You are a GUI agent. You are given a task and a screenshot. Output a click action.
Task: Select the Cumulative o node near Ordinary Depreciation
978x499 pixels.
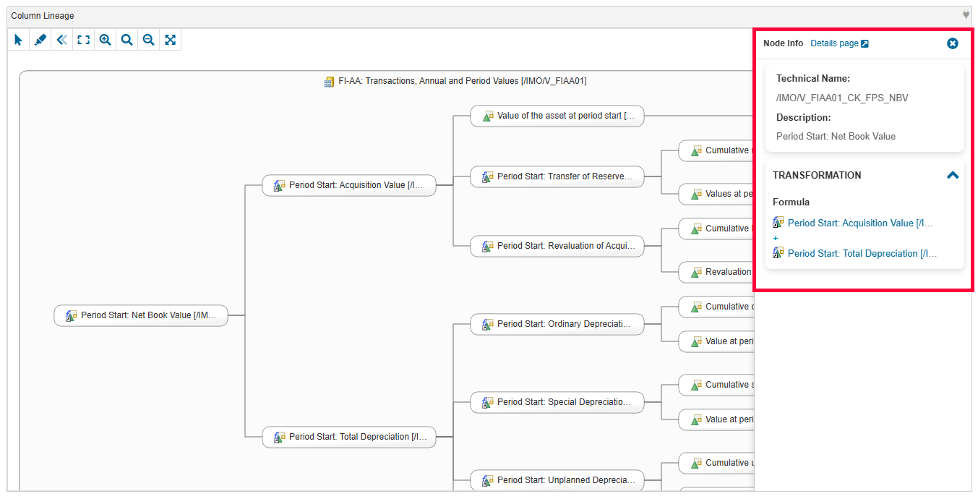point(716,307)
